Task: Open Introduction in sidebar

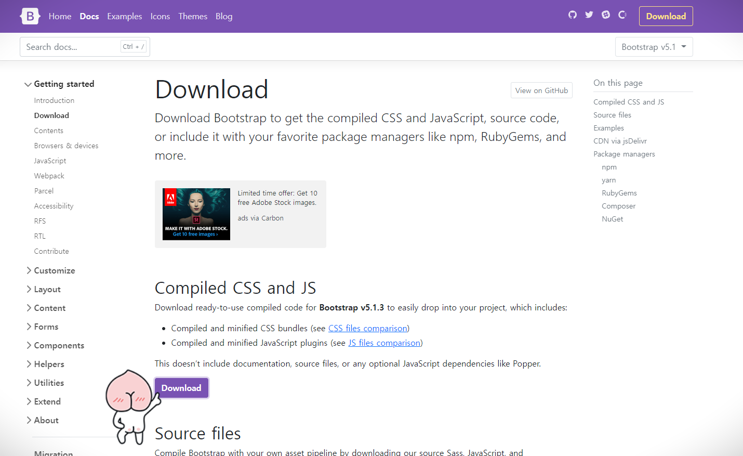Action: tap(54, 100)
